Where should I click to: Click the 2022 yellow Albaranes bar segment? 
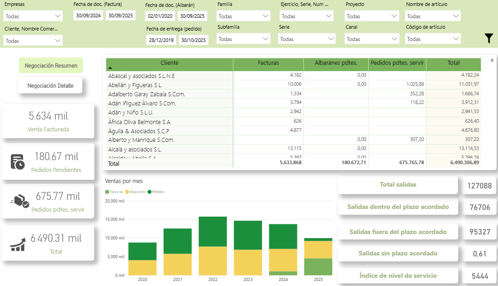point(213,260)
